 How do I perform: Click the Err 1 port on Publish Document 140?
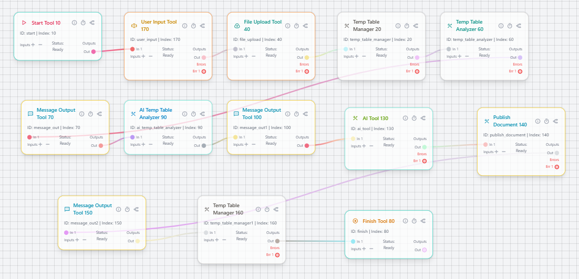[557, 167]
